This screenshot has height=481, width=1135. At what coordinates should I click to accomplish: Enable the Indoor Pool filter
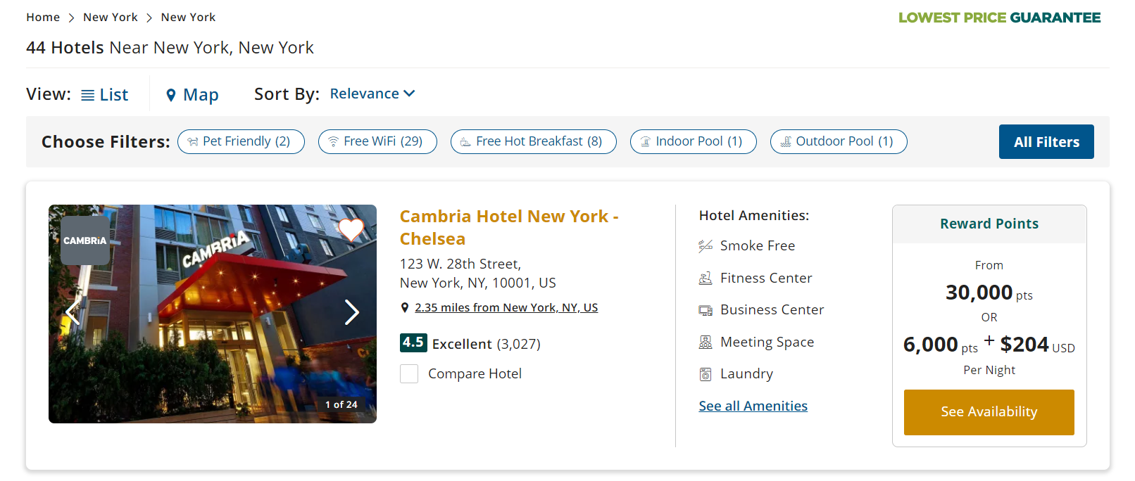point(693,141)
